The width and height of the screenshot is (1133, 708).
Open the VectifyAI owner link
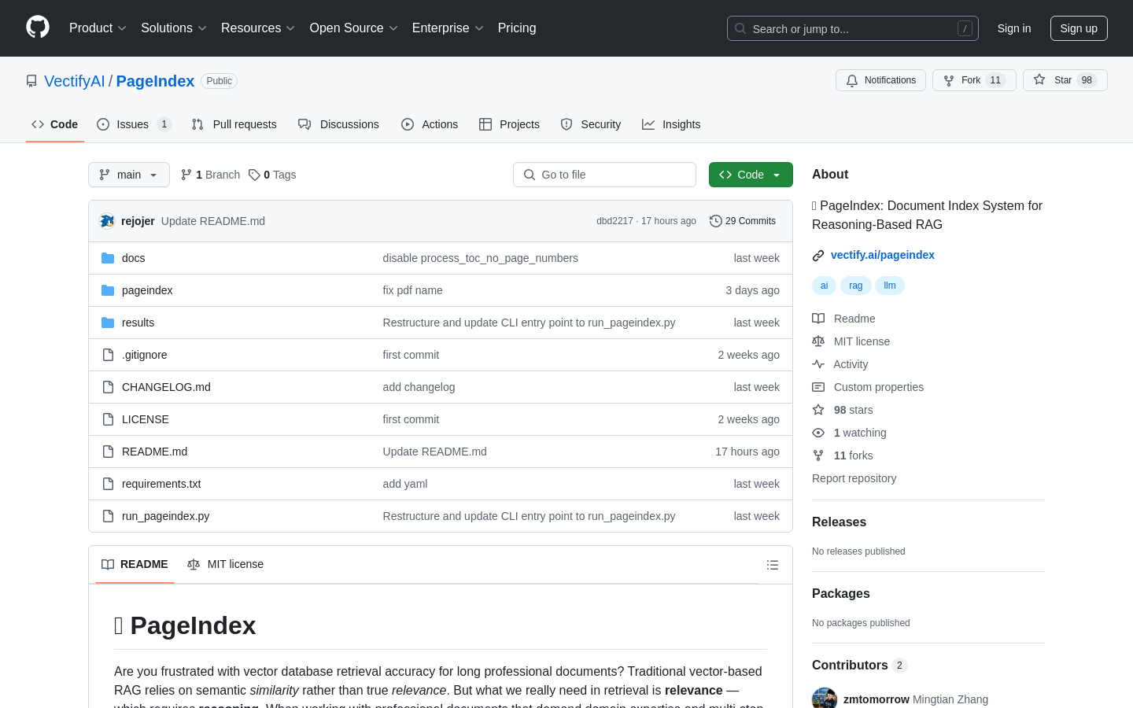tap(75, 81)
